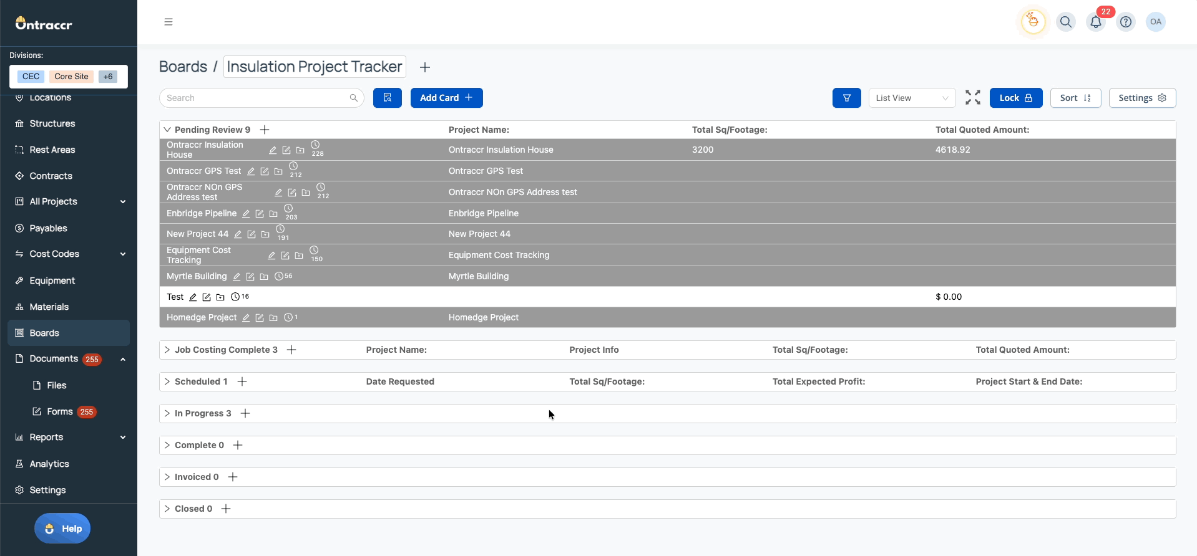Open the blue filter funnel button
This screenshot has height=556, width=1197.
click(x=847, y=98)
